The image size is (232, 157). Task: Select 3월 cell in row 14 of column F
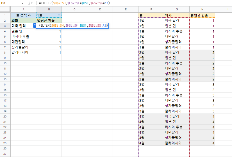pyautogui.click(x=151, y=84)
